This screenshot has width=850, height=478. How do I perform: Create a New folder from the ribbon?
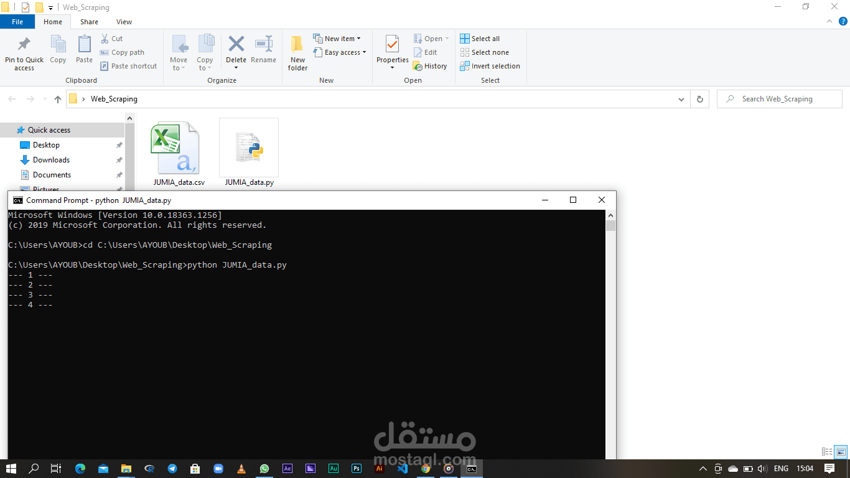click(297, 53)
